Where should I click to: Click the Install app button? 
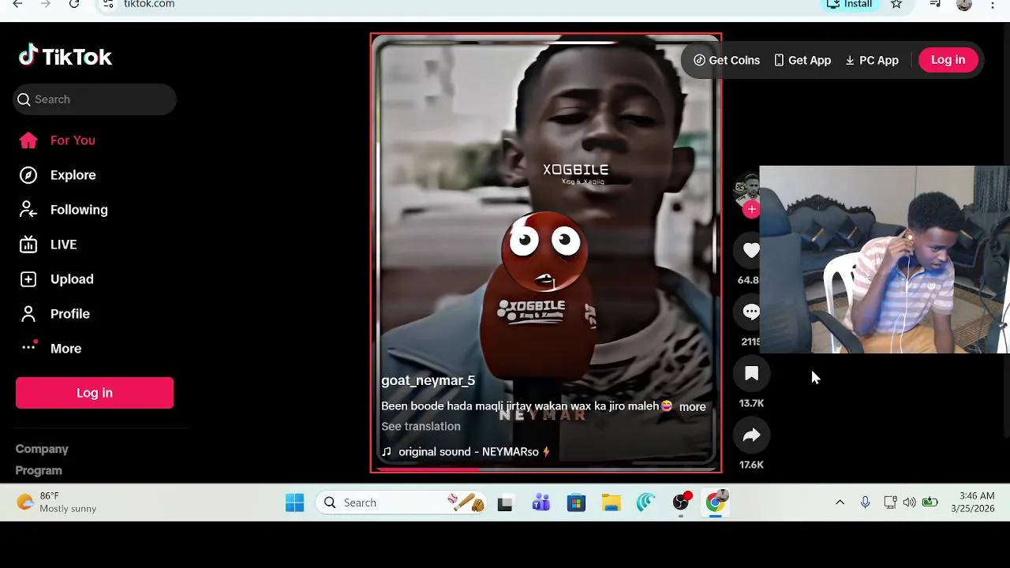coord(849,4)
